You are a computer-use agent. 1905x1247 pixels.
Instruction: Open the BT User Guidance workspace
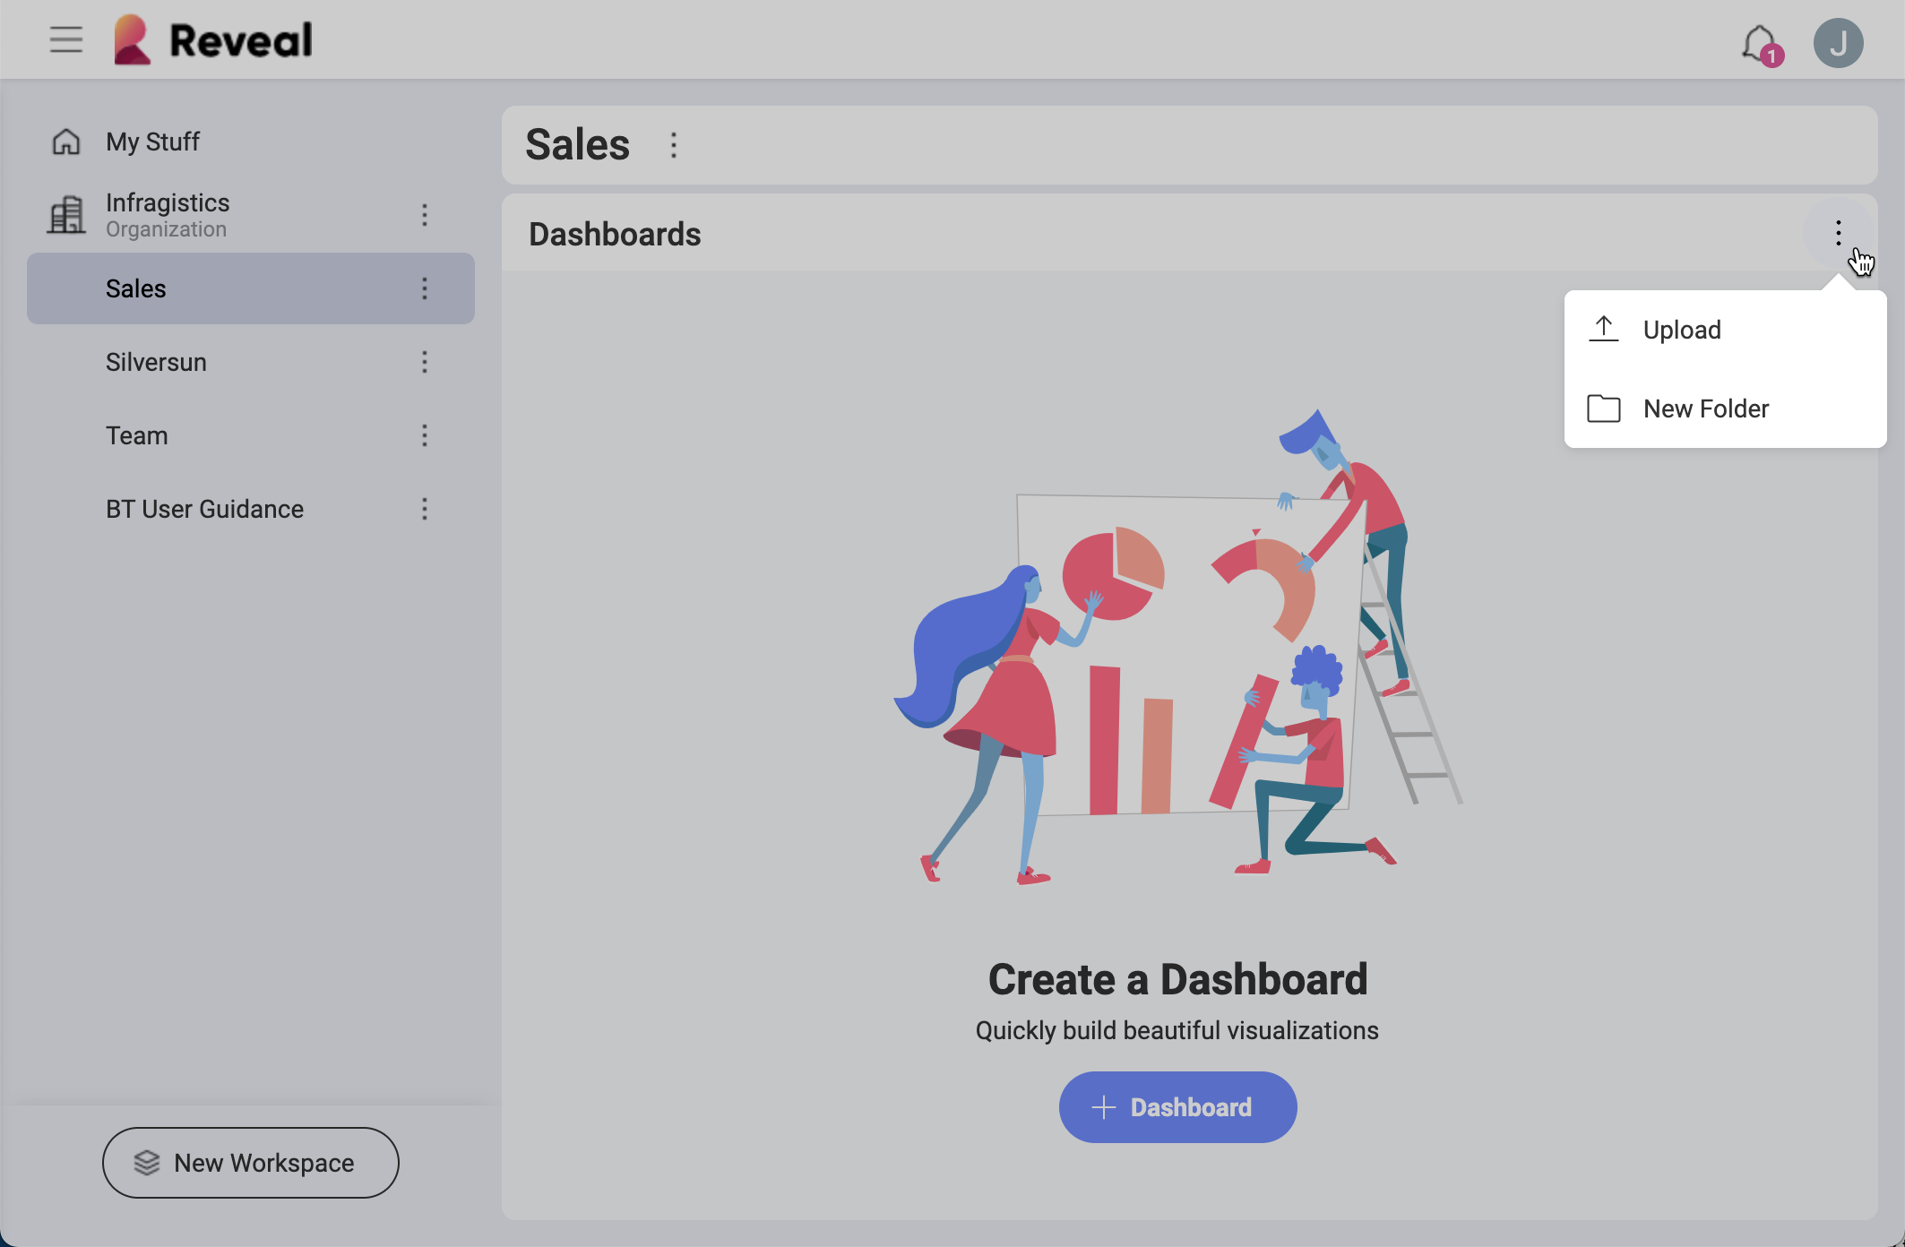click(204, 509)
